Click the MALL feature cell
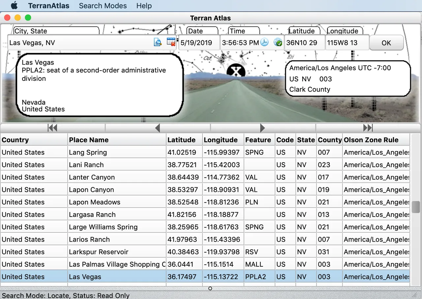 259,264
